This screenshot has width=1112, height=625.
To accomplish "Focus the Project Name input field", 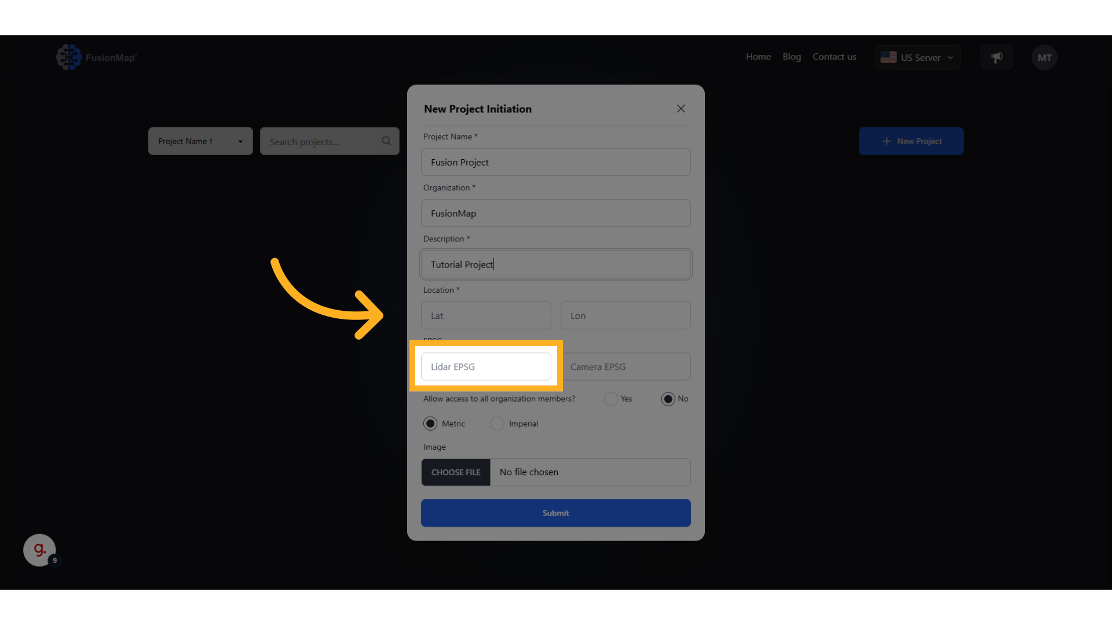I will [556, 162].
